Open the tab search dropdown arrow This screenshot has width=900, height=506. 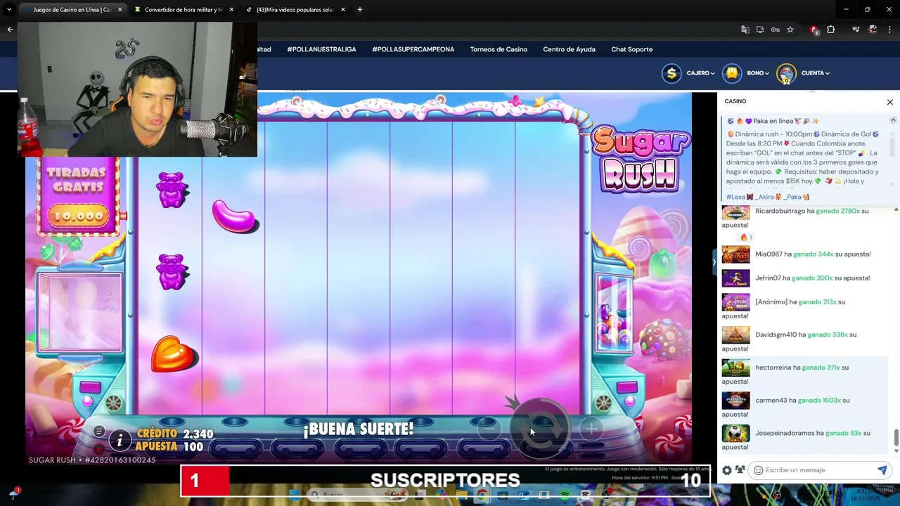point(8,10)
